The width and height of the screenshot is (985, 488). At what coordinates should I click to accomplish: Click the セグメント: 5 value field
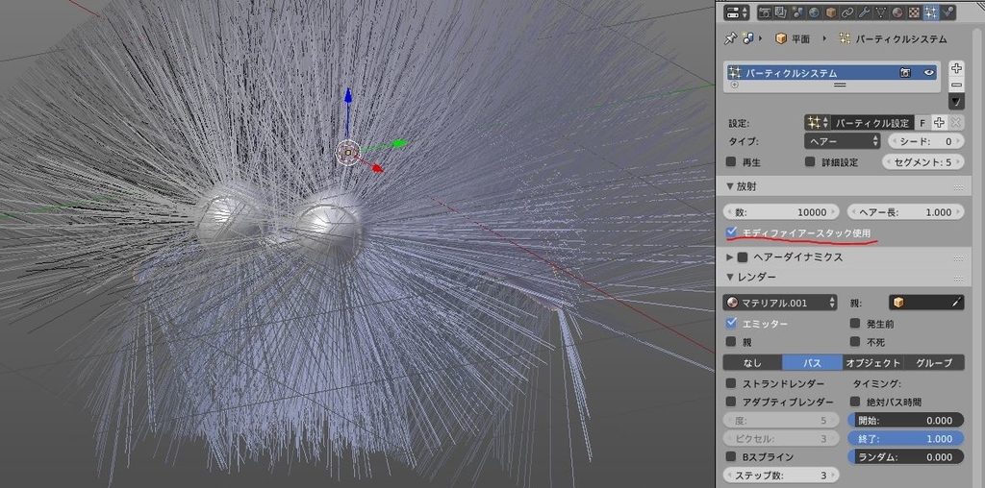pos(923,161)
